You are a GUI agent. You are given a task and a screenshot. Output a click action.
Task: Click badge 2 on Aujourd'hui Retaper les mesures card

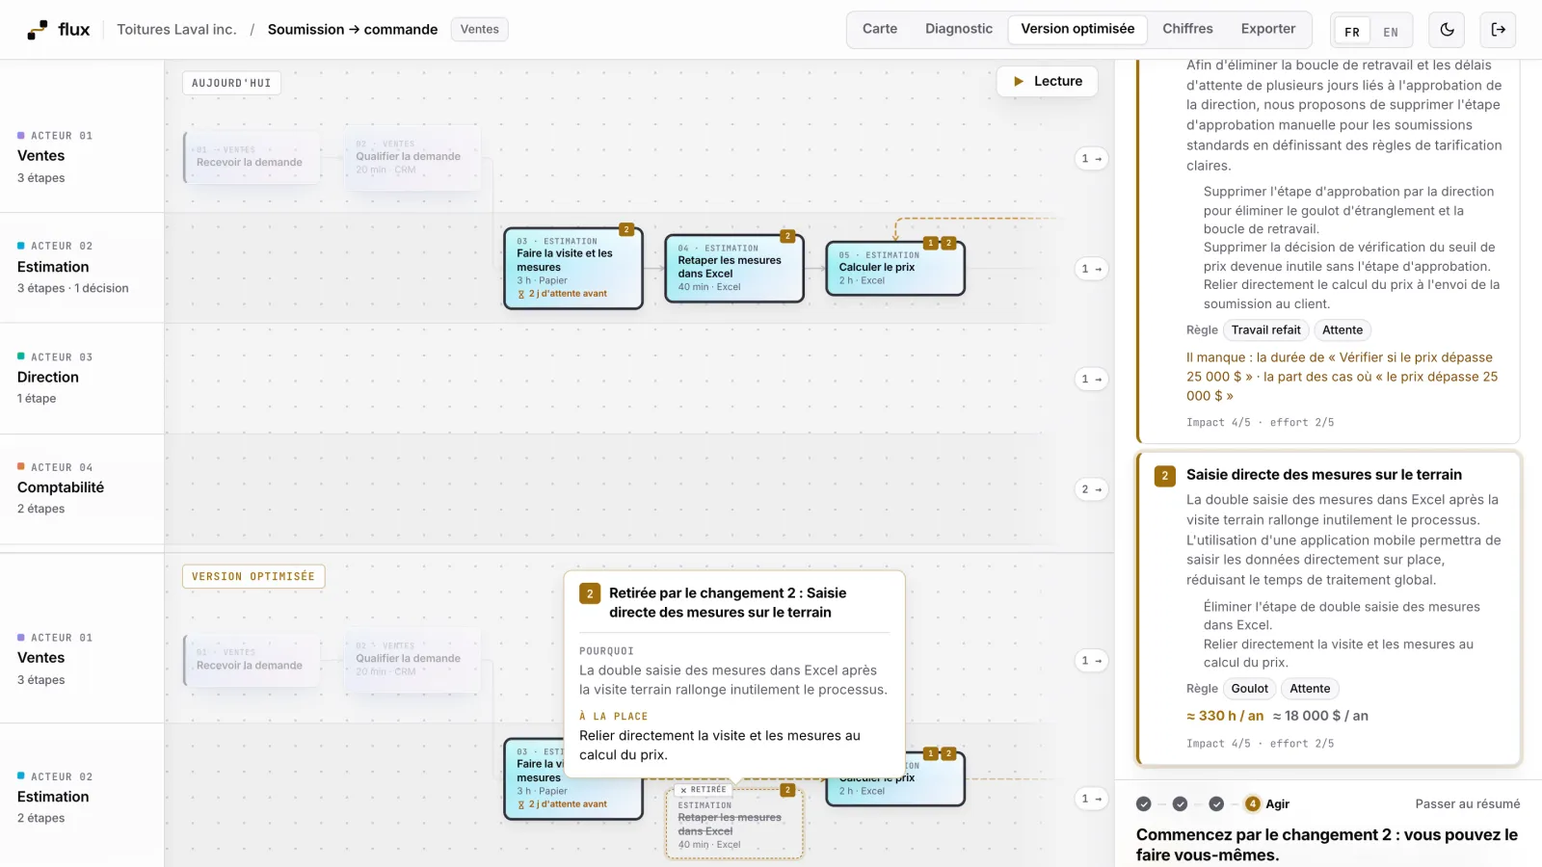(x=787, y=236)
